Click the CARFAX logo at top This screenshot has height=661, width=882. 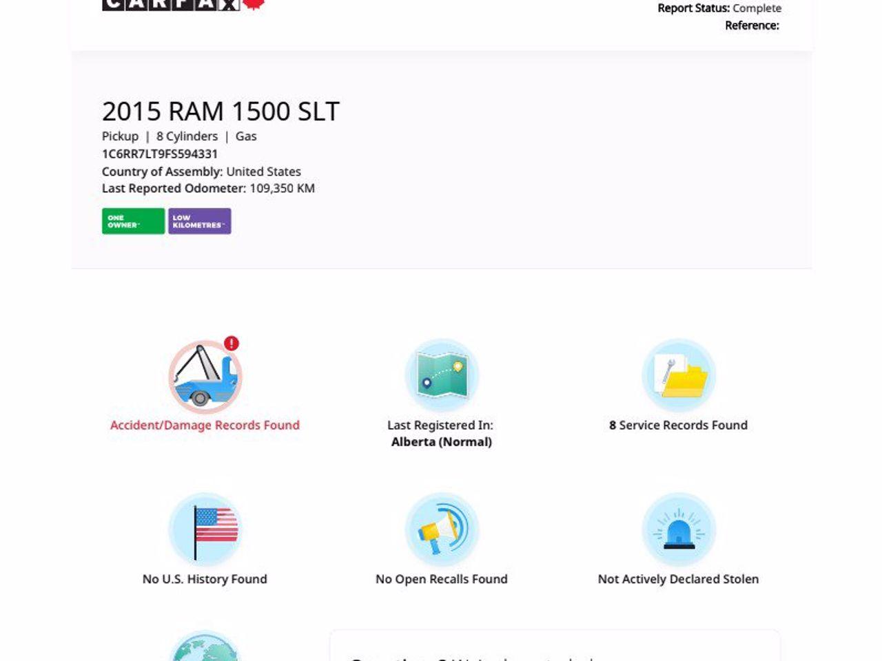[183, 4]
